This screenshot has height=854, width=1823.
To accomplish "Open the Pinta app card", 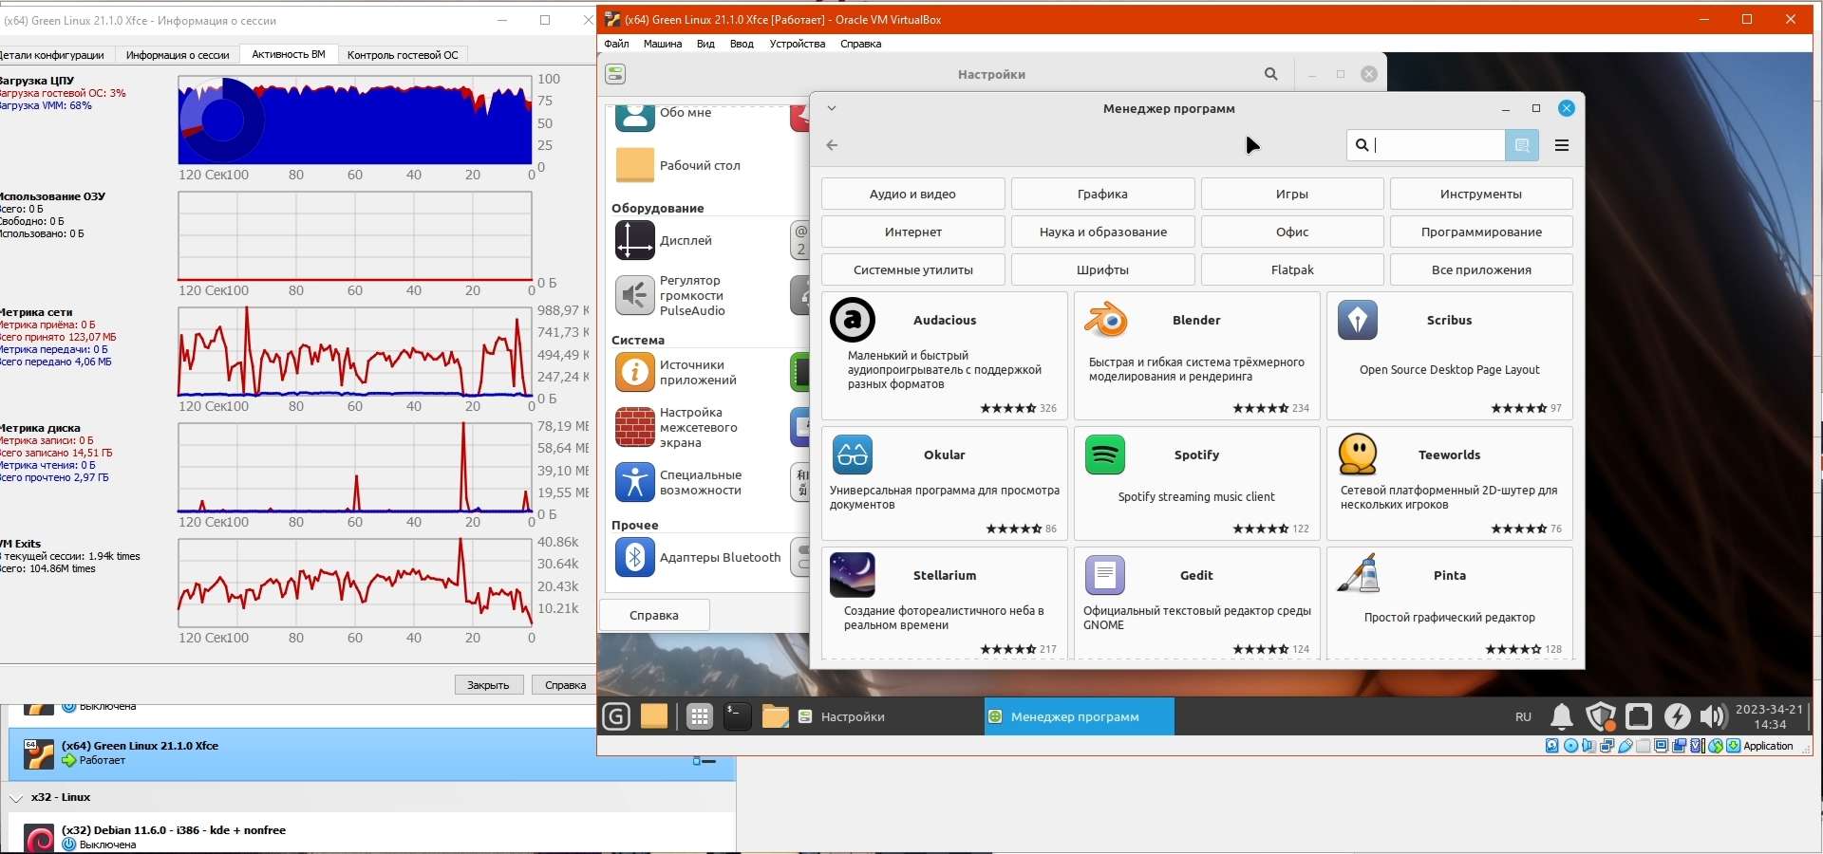I will pyautogui.click(x=1449, y=603).
